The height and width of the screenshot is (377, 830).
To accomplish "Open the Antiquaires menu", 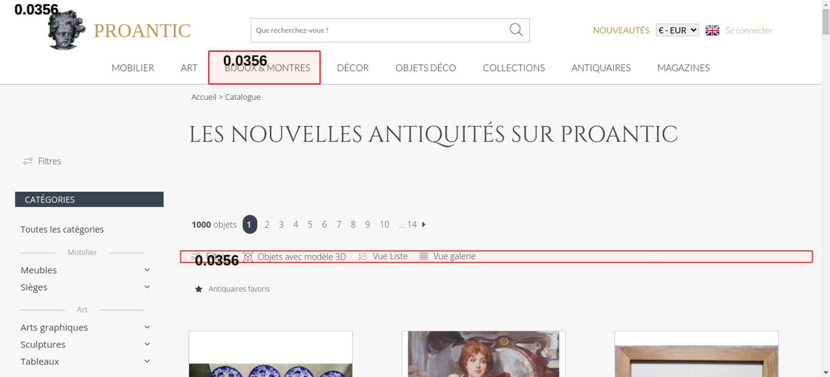I will [x=601, y=68].
